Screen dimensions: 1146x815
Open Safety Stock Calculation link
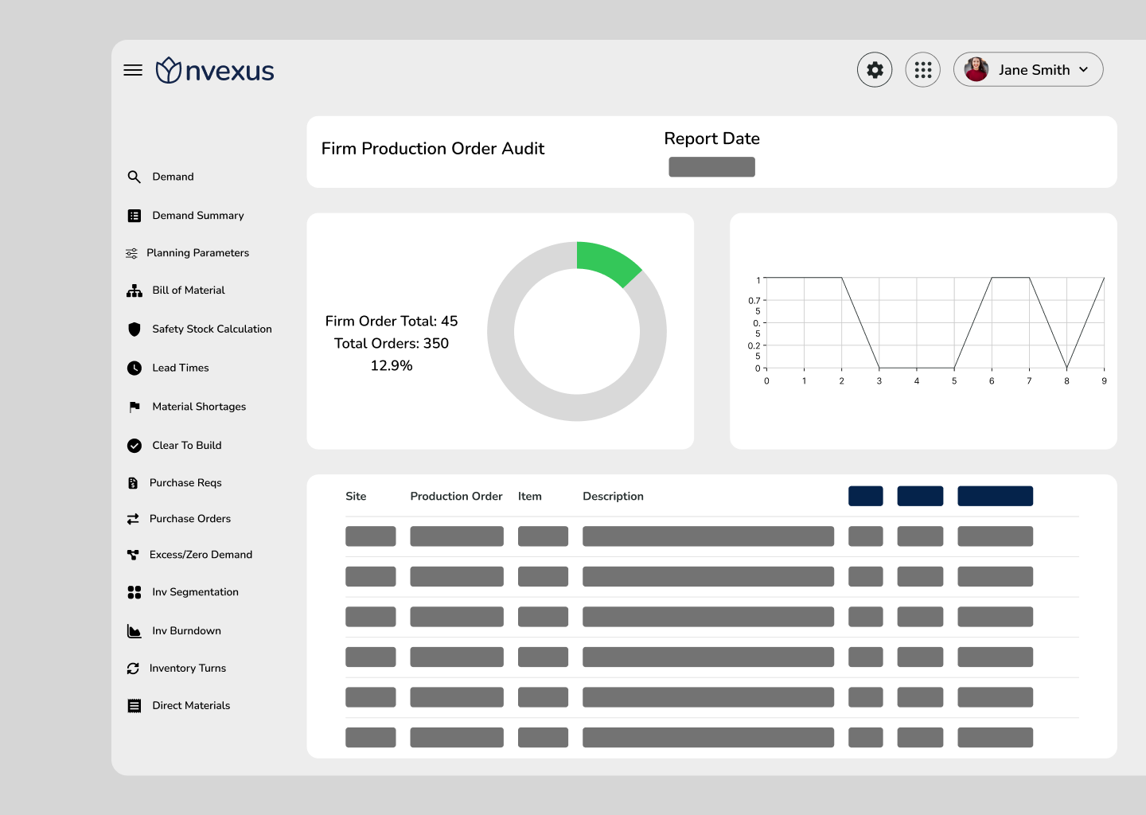(x=212, y=329)
